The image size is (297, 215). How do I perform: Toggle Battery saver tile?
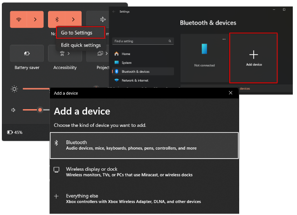coord(27,54)
